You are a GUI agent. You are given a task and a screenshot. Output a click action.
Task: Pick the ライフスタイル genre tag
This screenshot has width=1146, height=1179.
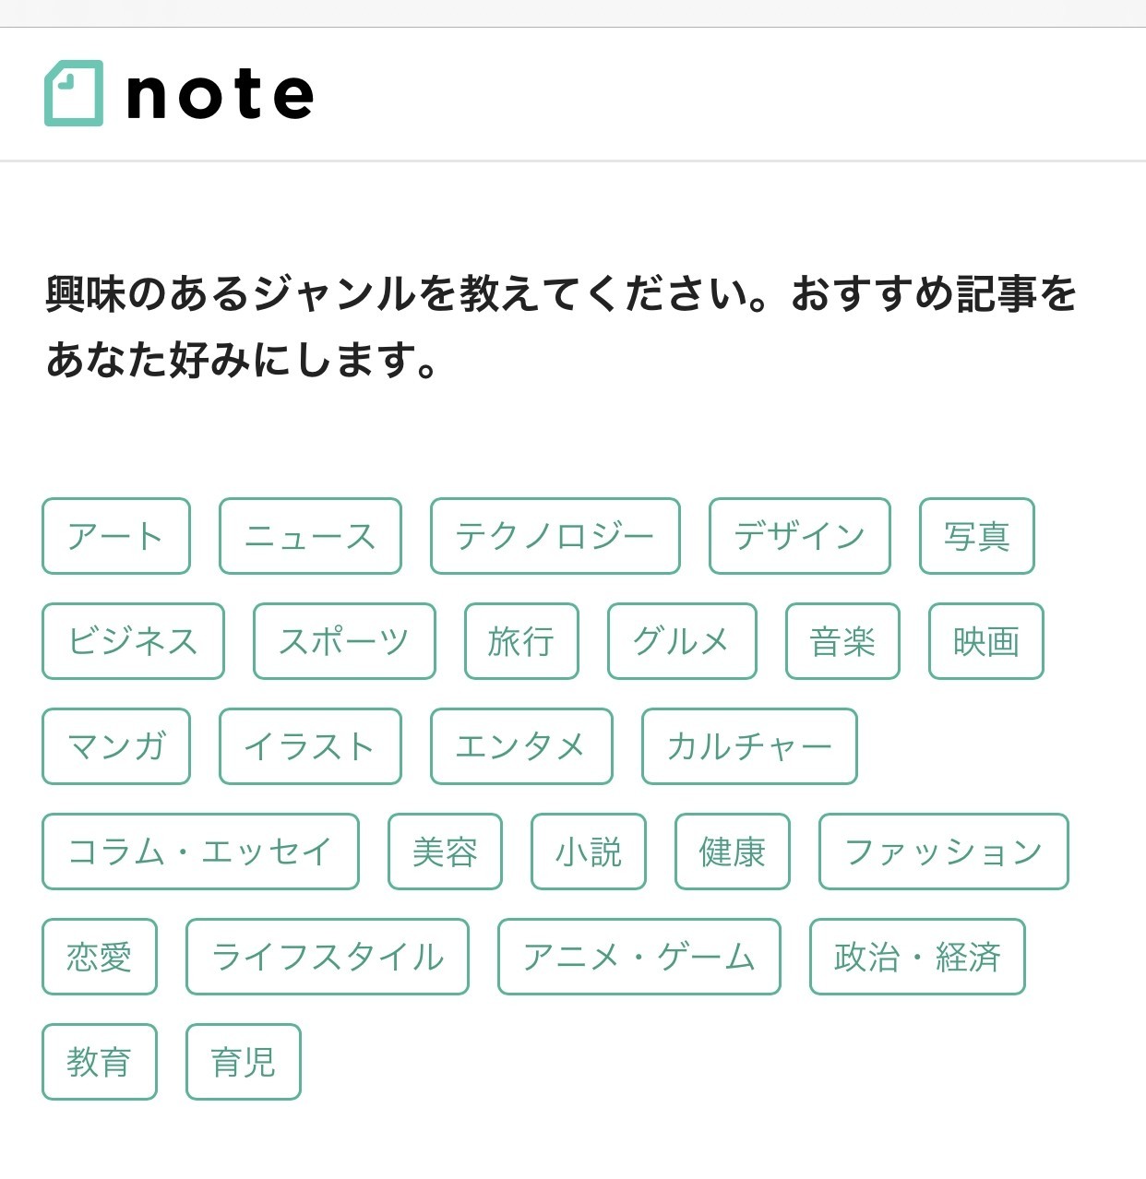point(328,957)
